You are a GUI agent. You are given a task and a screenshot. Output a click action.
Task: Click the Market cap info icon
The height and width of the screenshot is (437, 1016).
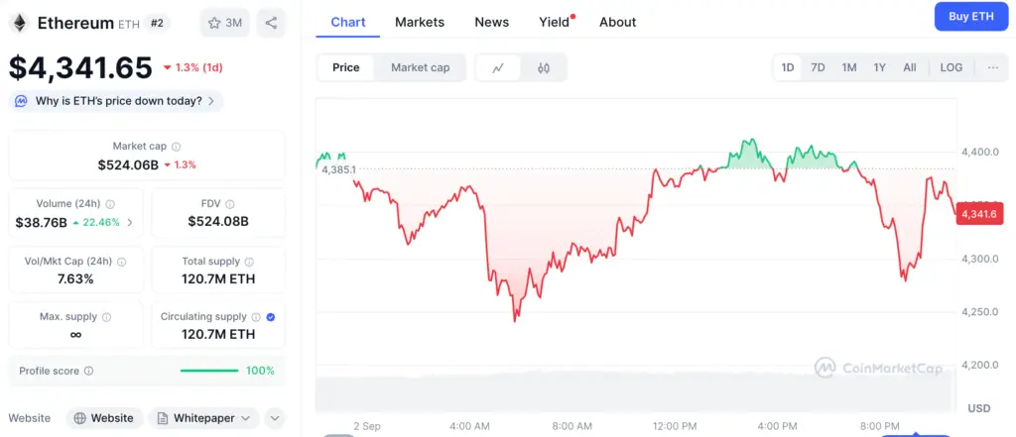(x=177, y=147)
